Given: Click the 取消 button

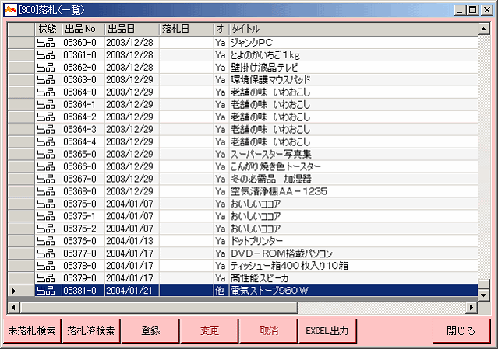Looking at the screenshot, I should click(268, 331).
